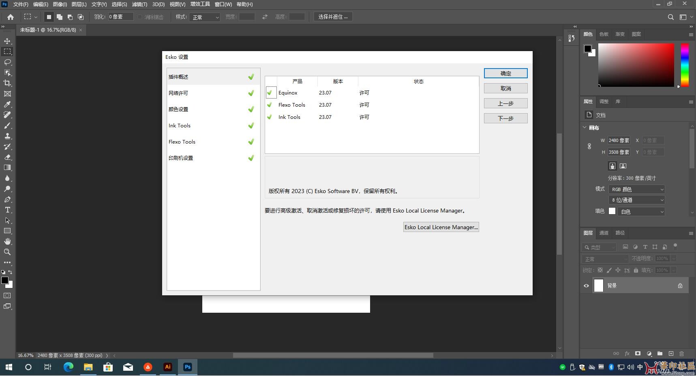
Task: Click the 确定 button in Esko dialog
Action: click(505, 73)
